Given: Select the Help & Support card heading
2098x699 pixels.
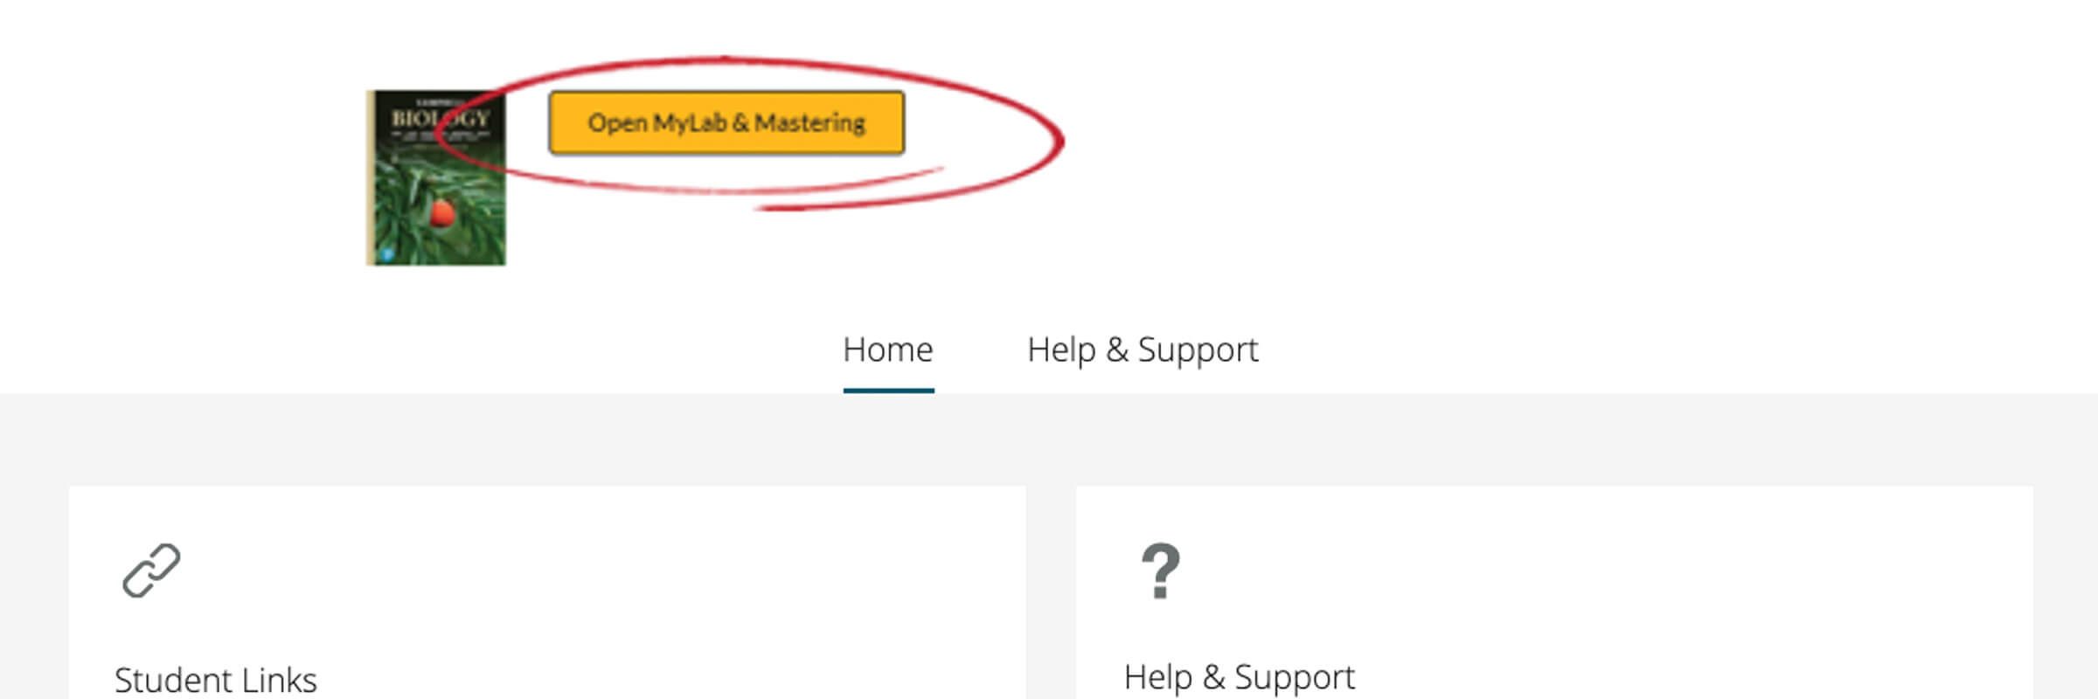Looking at the screenshot, I should click(1239, 677).
